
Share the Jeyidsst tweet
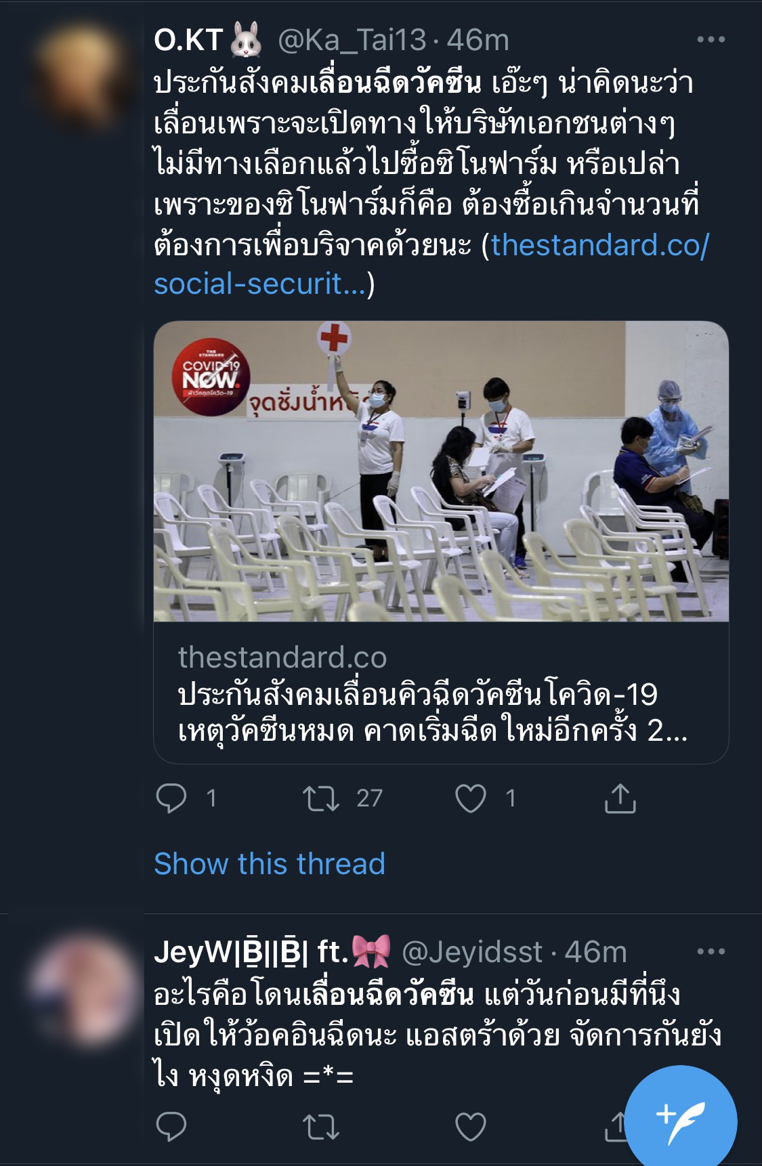pos(614,1127)
